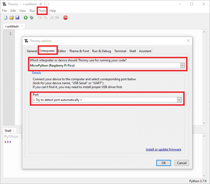The height and width of the screenshot is (184, 210).
Task: Open the MicroPython (Raspberry Pi Pico) combo box
Action: coord(107,66)
